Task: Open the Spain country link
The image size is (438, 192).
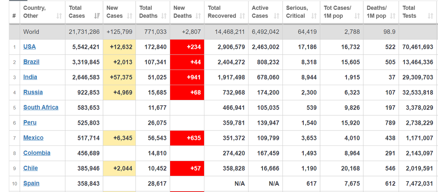Action: [x=31, y=184]
